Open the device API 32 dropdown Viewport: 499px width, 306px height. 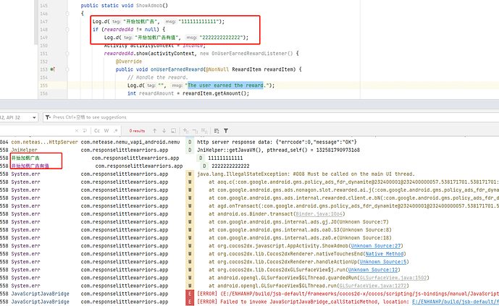point(18,117)
